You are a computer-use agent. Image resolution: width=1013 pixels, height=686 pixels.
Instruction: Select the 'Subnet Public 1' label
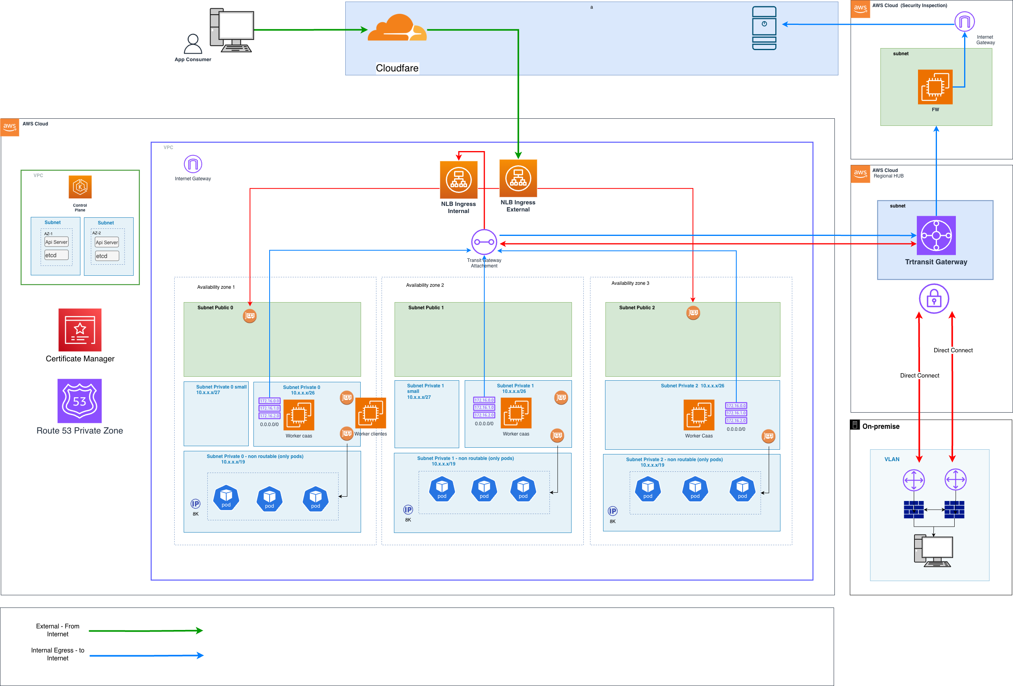[x=426, y=307]
